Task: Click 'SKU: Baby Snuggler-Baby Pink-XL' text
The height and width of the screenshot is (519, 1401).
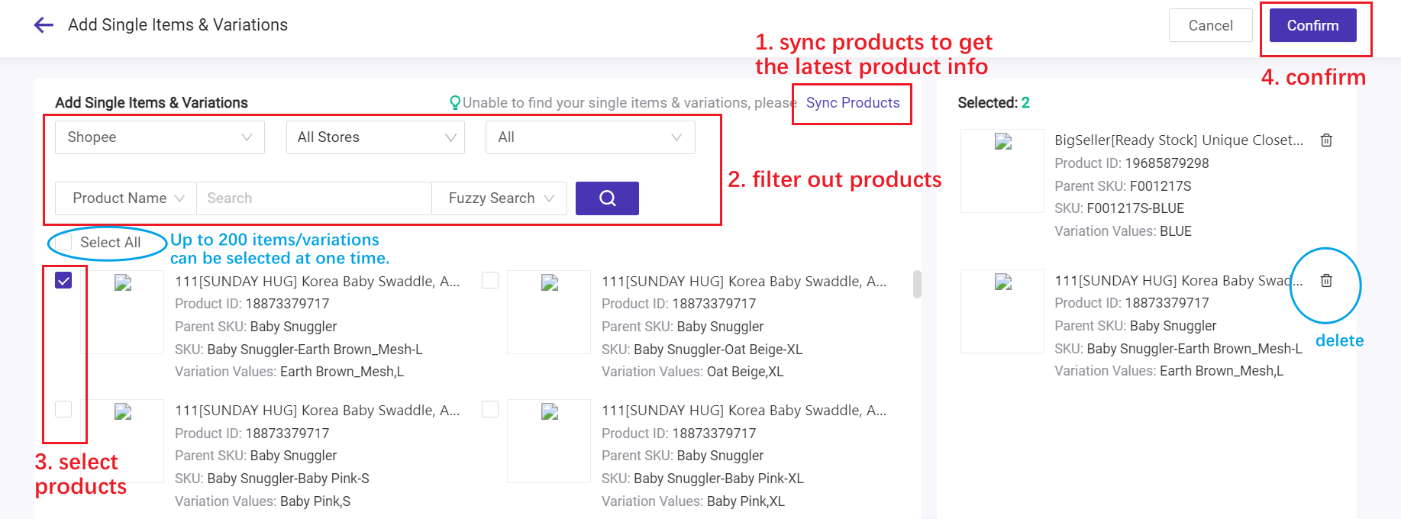Action: point(702,479)
